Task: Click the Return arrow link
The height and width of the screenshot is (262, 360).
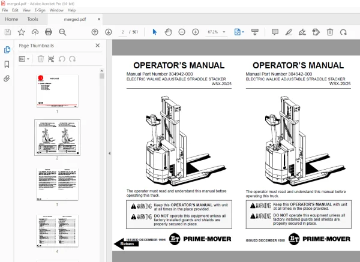Action: click(127, 243)
